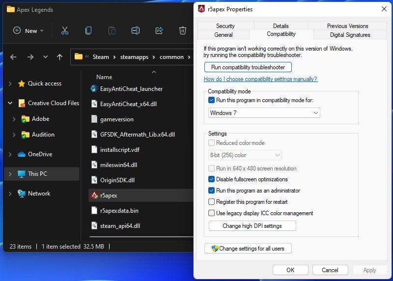
Task: Open the New button dropdown in Explorer
Action: click(x=28, y=31)
